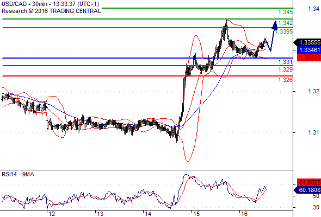Image resolution: width=321 pixels, height=217 pixels.
Task: Click the RSI 30 axis label
Action: pos(316,208)
